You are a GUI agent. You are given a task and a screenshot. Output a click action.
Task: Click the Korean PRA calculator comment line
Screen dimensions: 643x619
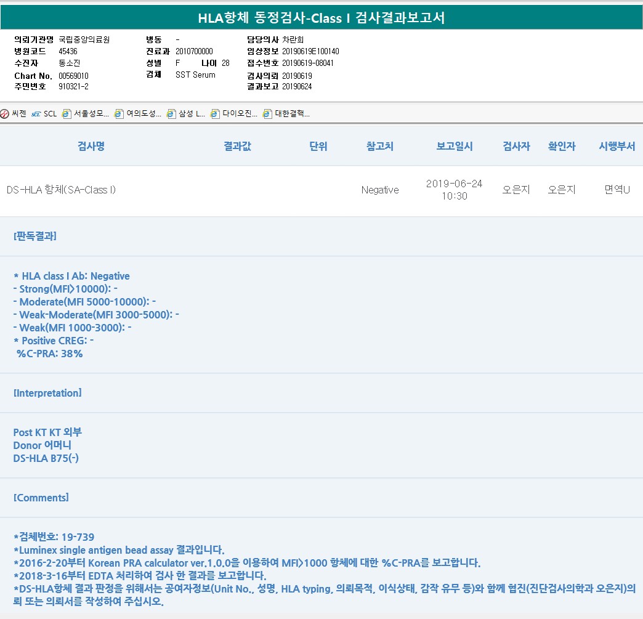[x=247, y=563]
